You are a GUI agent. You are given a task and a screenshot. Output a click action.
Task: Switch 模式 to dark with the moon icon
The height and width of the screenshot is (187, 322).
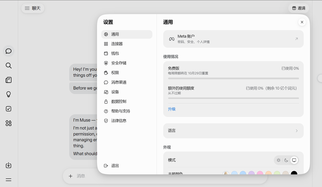click(286, 160)
